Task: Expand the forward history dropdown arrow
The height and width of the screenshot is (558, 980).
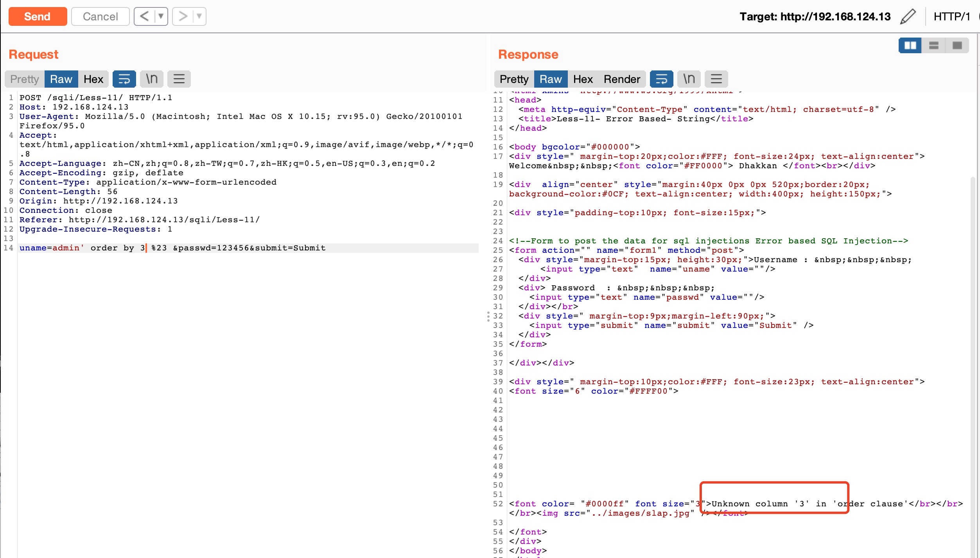Action: point(199,16)
